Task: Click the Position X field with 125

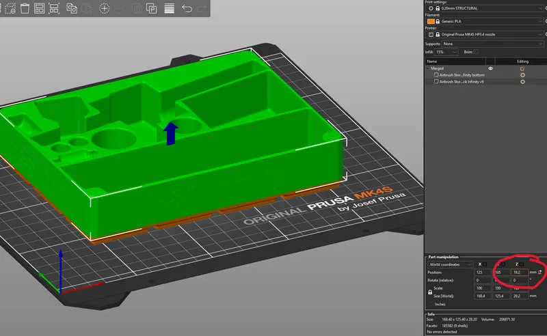Action: (x=483, y=272)
